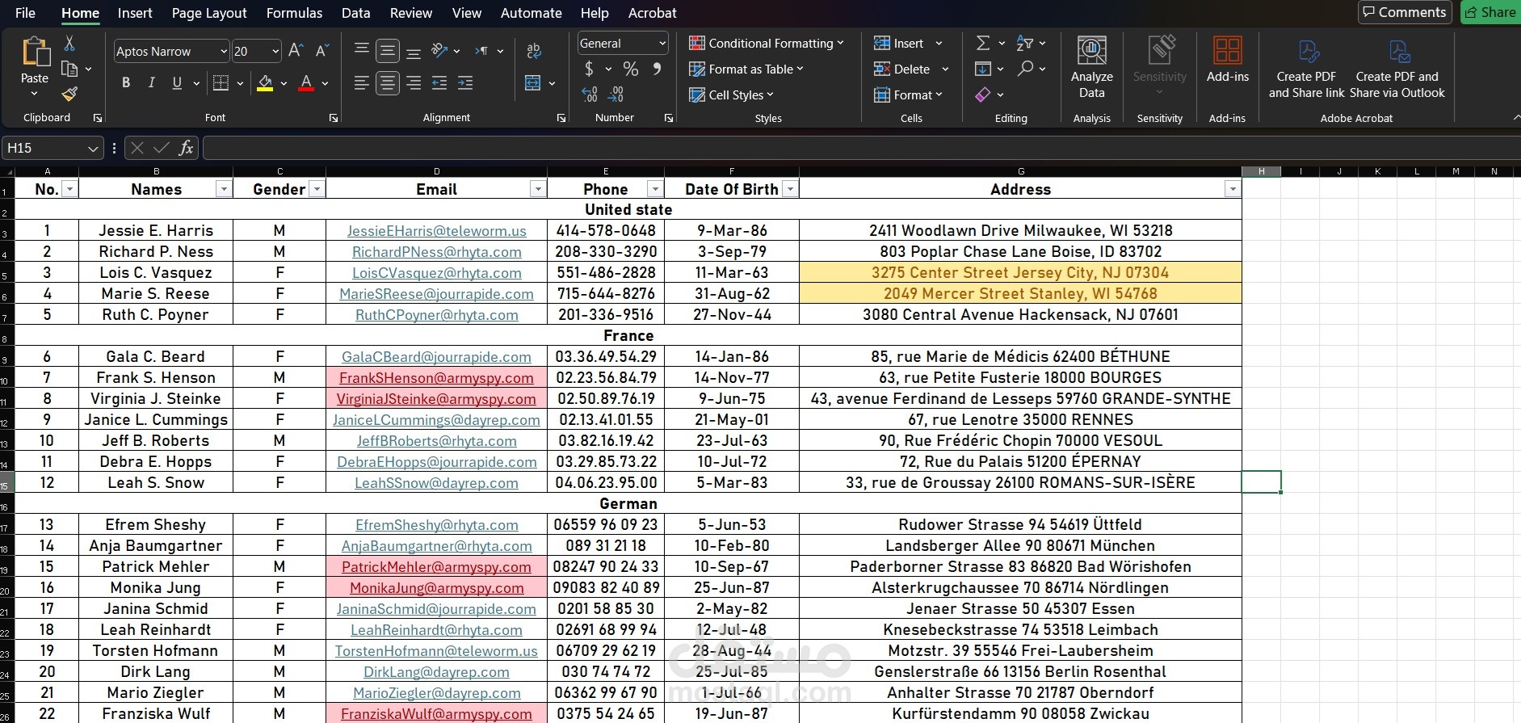
Task: Switch to Page Layout tab
Action: (209, 13)
